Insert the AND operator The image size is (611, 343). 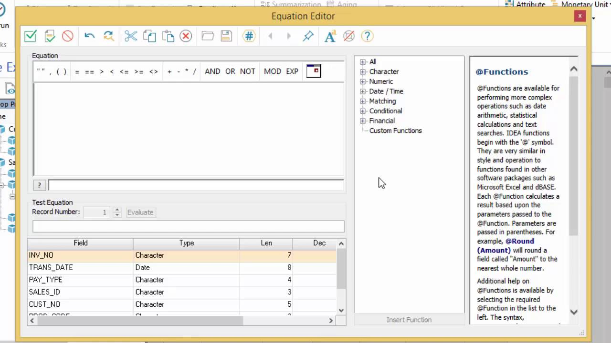pos(212,71)
